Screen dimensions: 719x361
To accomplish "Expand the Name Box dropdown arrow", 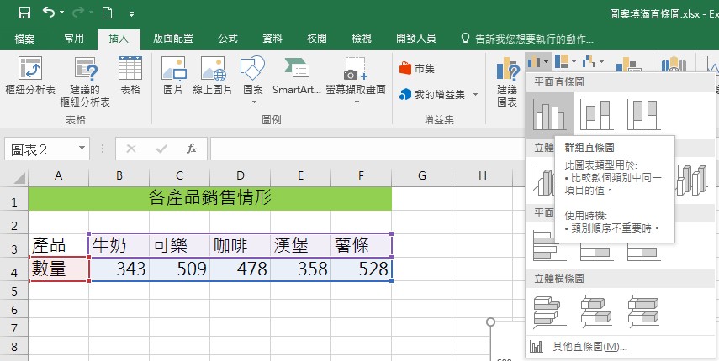I will (82, 149).
